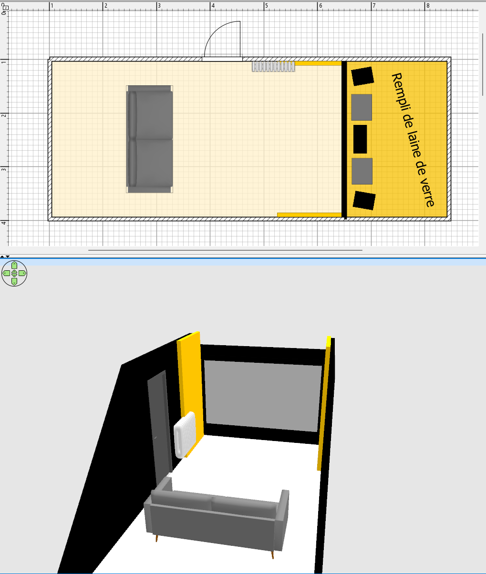The image size is (486, 574).
Task: Select the lower gray square in the plan
Action: coord(362,171)
